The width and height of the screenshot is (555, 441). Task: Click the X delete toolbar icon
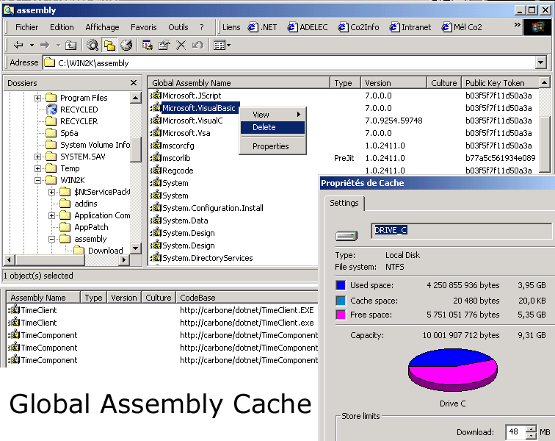click(x=181, y=45)
